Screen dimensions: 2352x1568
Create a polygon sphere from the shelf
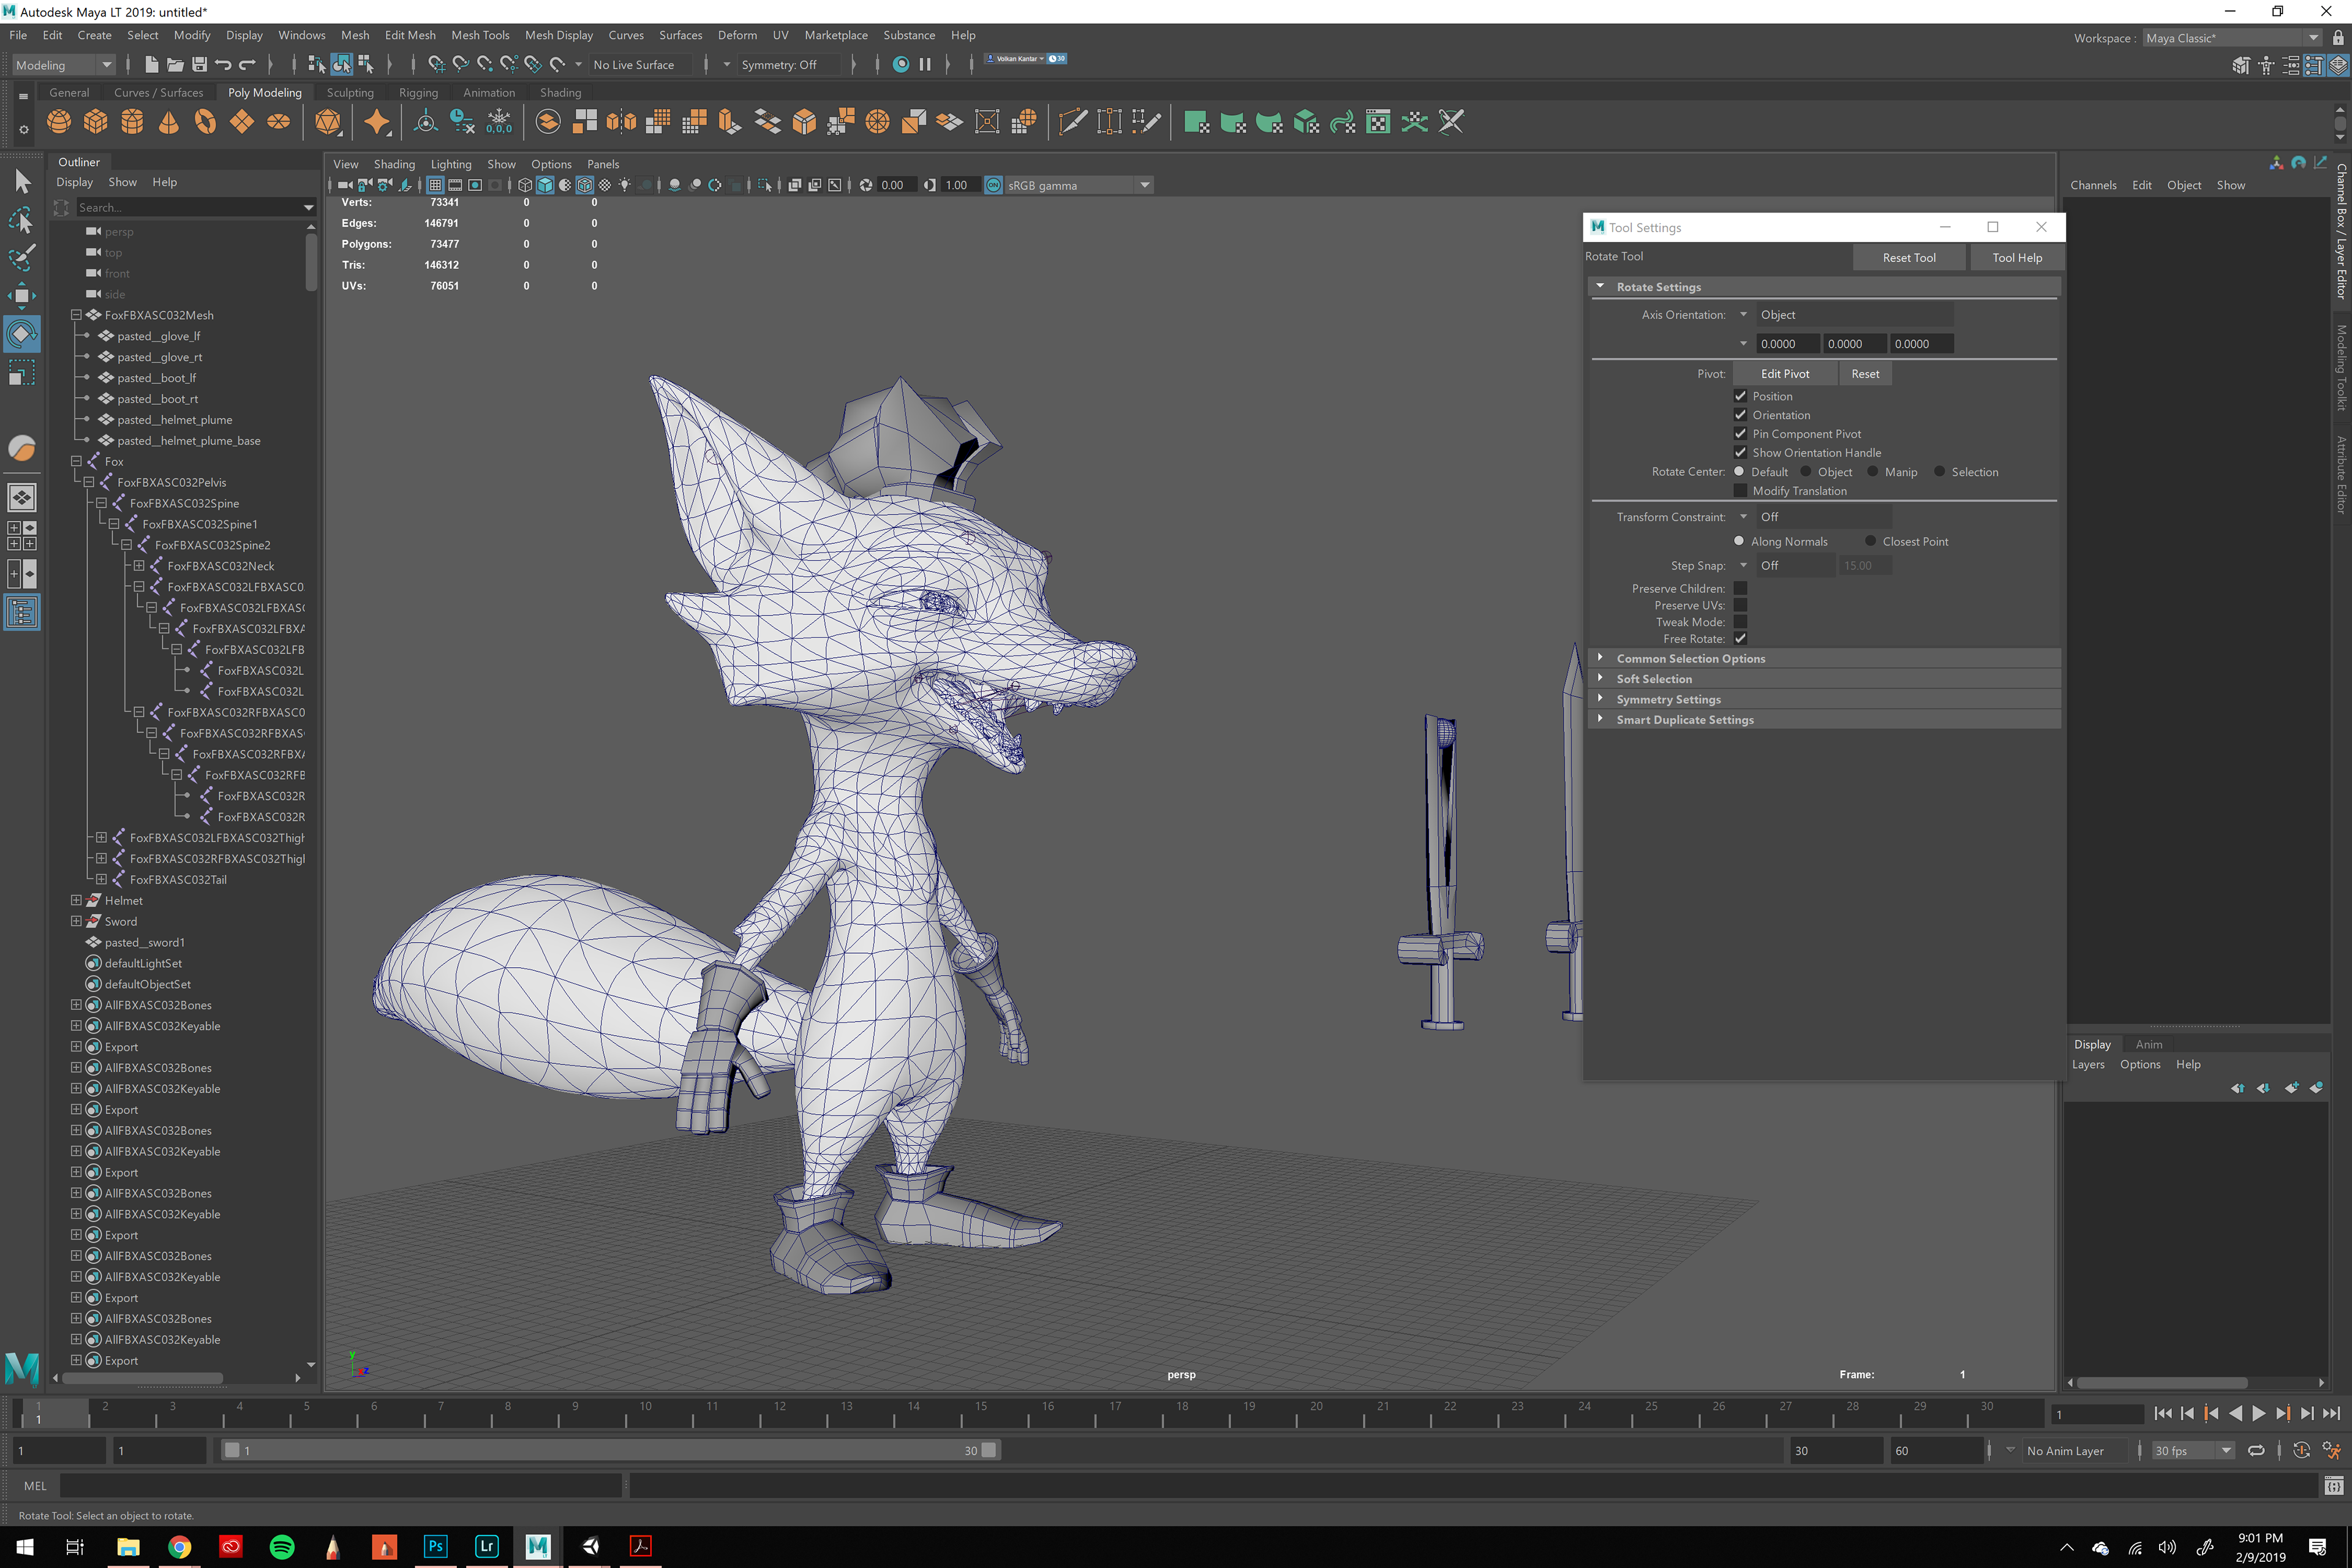pyautogui.click(x=59, y=122)
